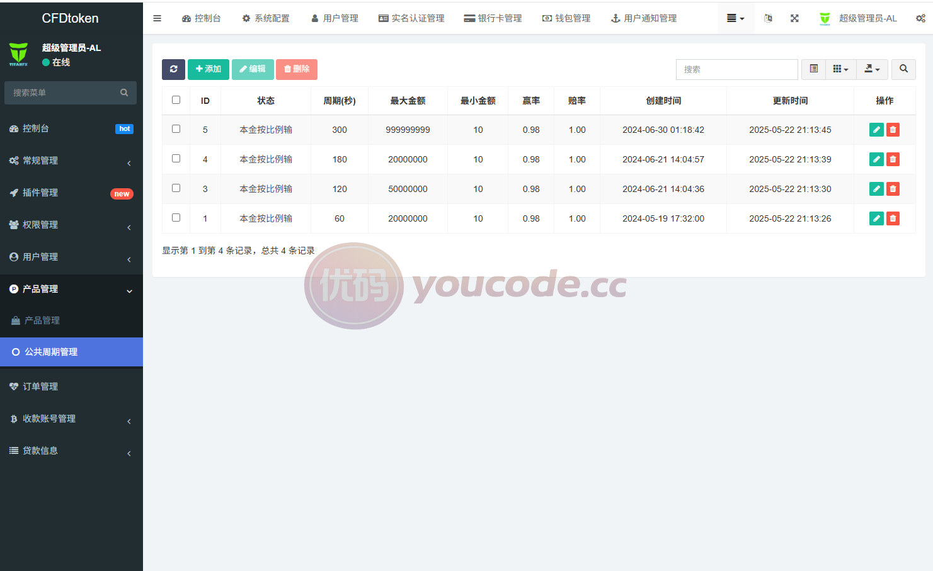Check the select-all checkbox in table header
Image resolution: width=933 pixels, height=571 pixels.
(176, 100)
